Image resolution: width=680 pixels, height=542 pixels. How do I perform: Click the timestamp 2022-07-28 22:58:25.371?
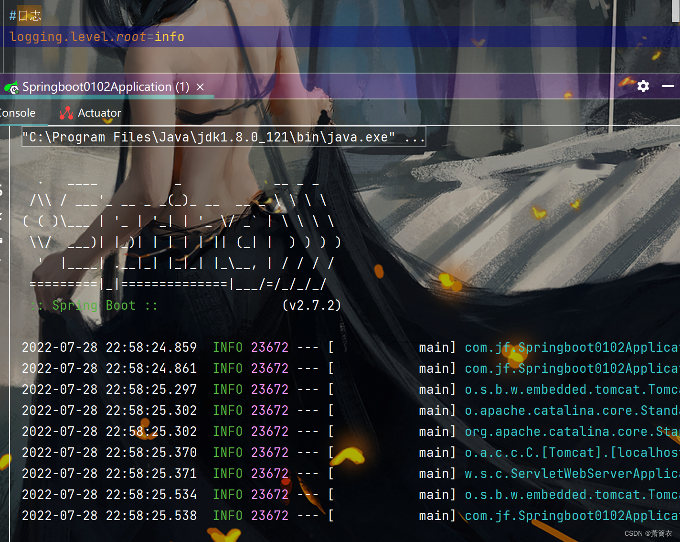(x=109, y=474)
